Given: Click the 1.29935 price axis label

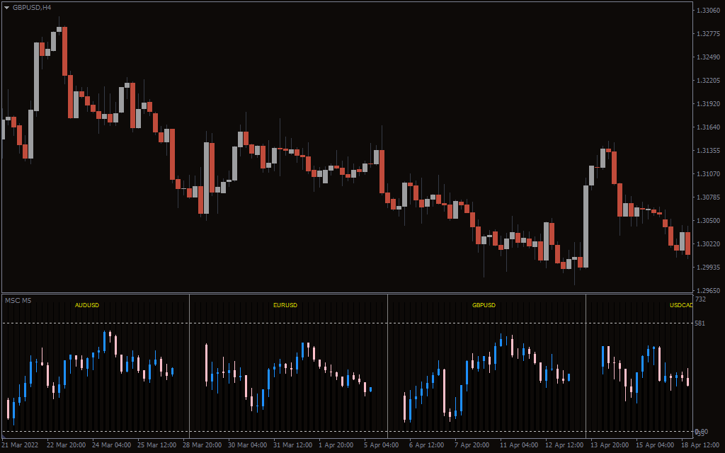Looking at the screenshot, I should pos(708,268).
